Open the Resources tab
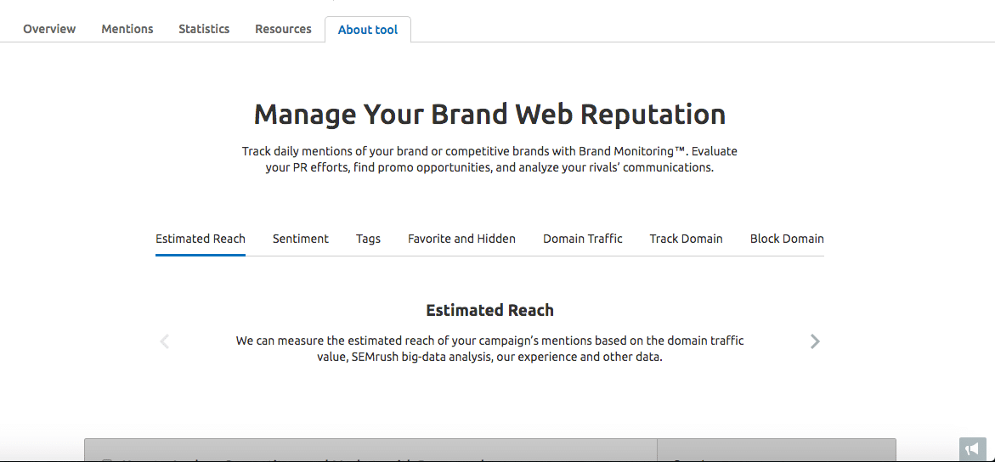Screen dimensions: 995x462 [x=283, y=29]
